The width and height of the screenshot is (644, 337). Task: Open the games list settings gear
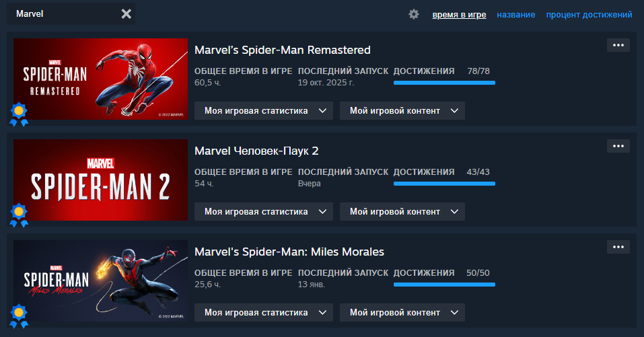(414, 14)
